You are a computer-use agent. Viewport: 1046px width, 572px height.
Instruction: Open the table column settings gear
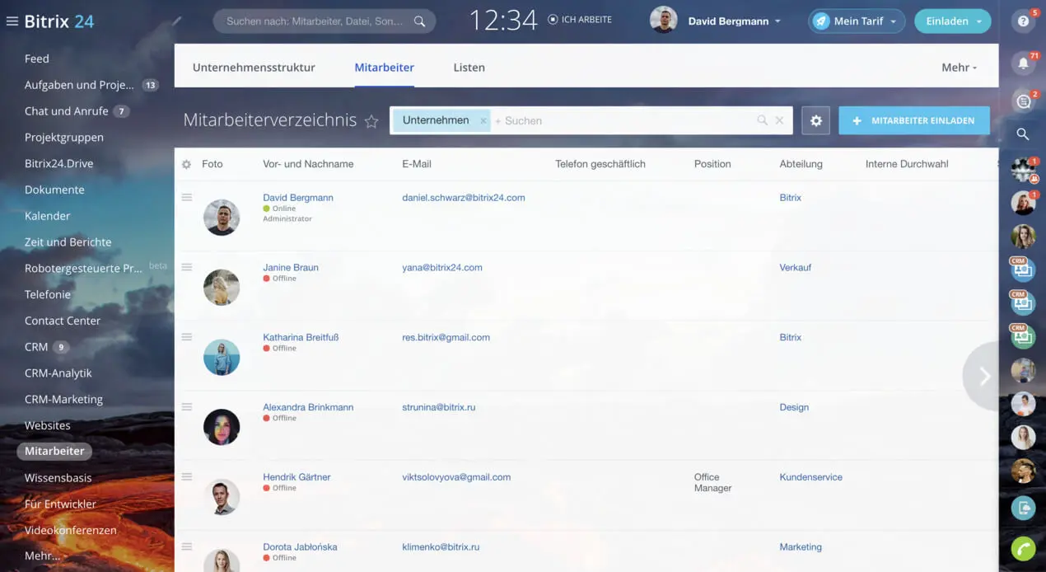coord(186,164)
